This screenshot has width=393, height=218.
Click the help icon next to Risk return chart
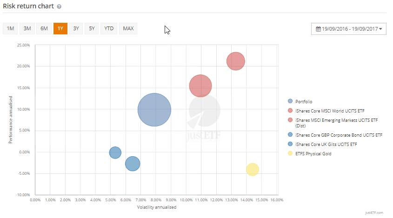(59, 7)
